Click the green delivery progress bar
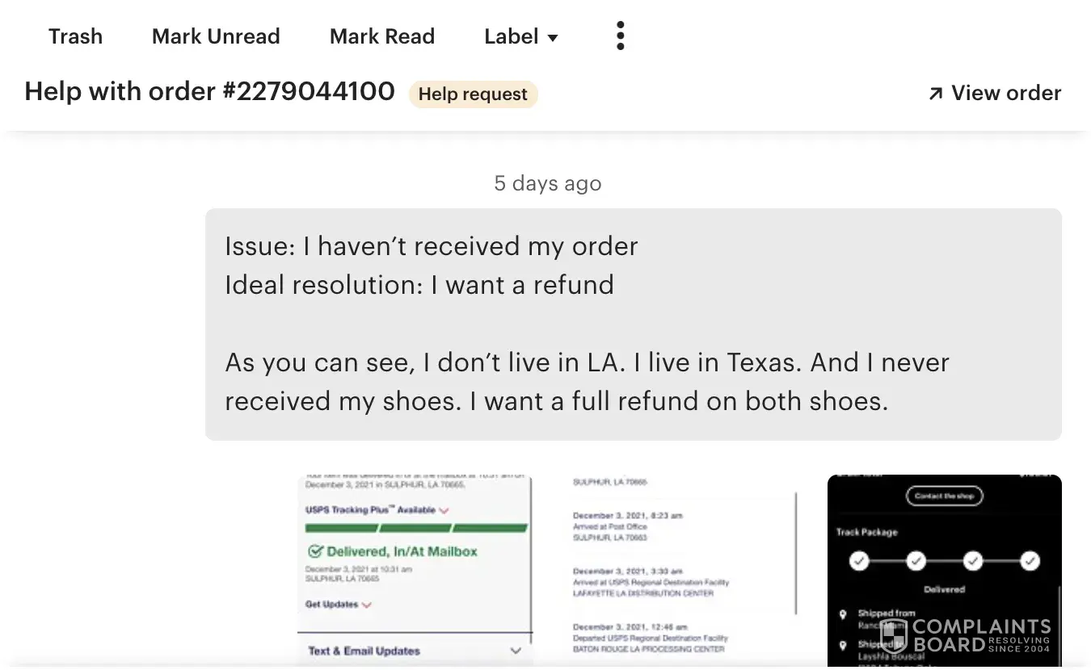Viewport: 1091px width, 670px height. 416,528
